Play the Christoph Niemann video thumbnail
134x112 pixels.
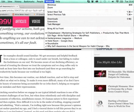100,88
